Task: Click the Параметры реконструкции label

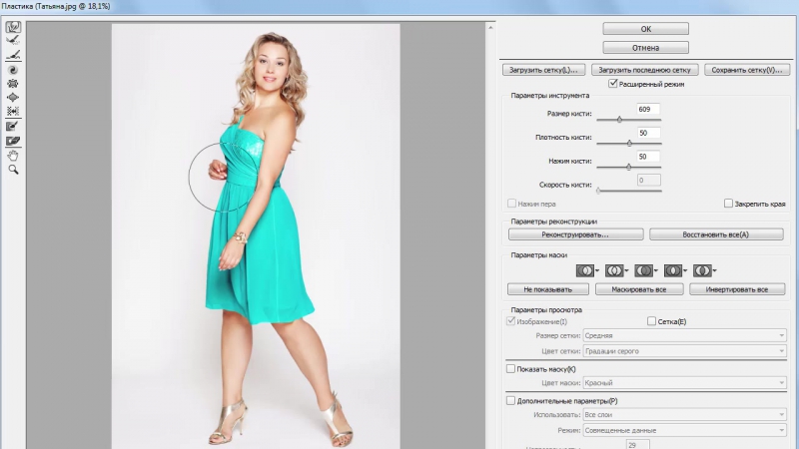Action: [x=554, y=222]
